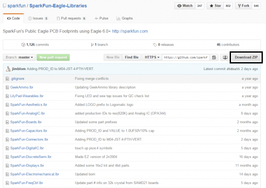
Task: Open SparkFun-Aesthetics.lbr file
Action: click(29, 105)
